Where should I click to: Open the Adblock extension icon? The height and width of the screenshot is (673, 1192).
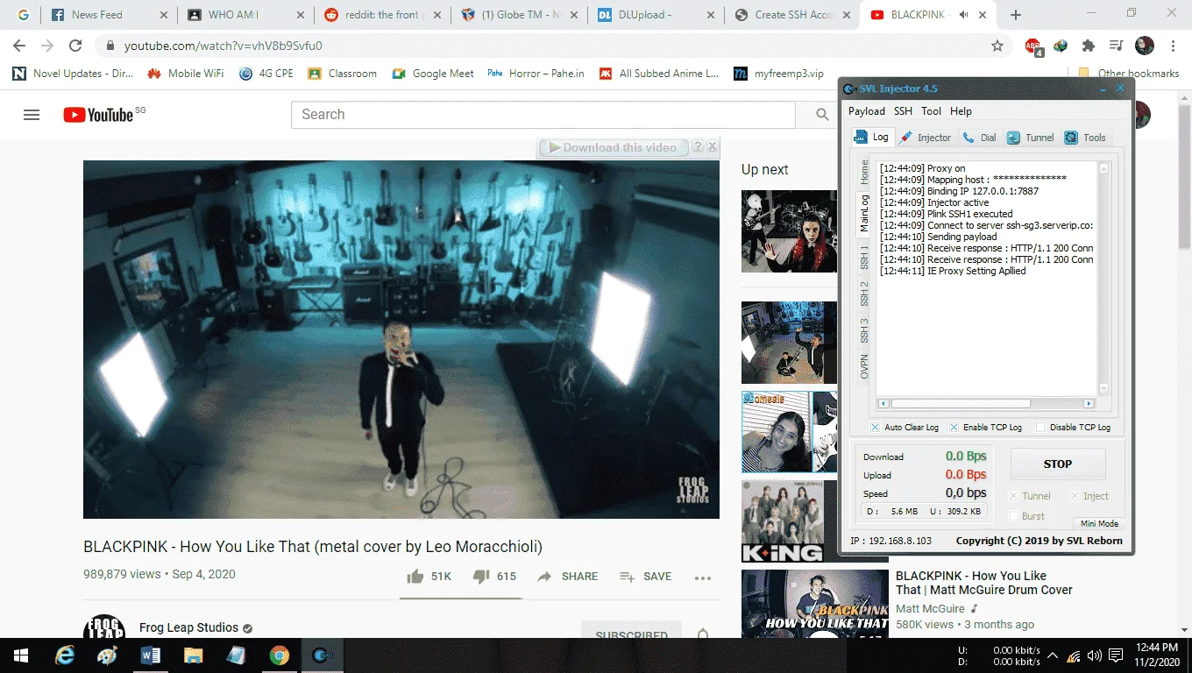coord(1034,46)
